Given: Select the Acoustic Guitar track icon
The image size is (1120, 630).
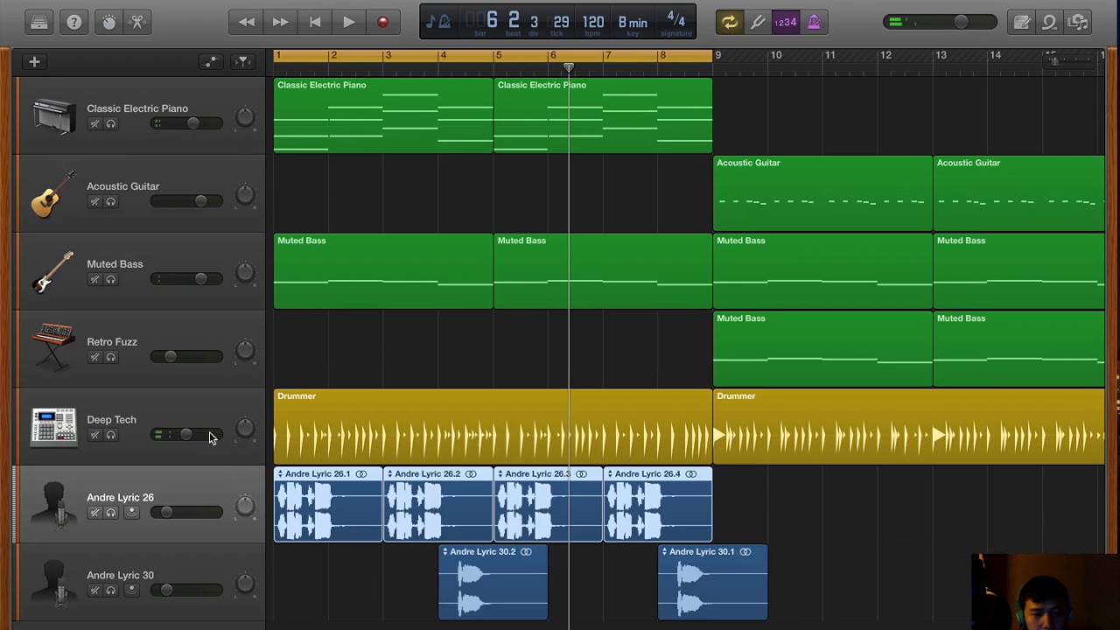Looking at the screenshot, I should click(x=53, y=194).
